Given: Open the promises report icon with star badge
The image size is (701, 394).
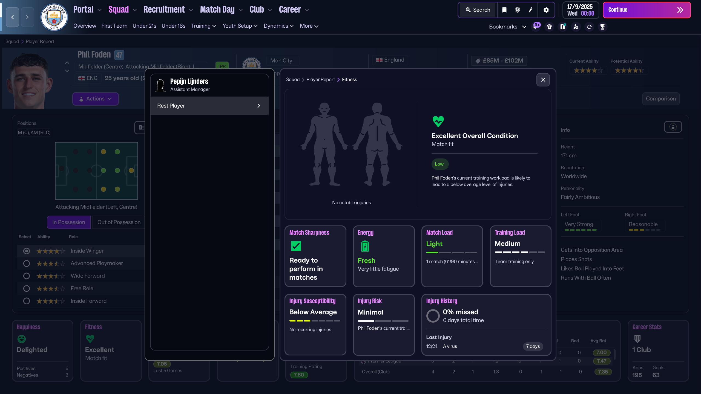Looking at the screenshot, I should (x=563, y=27).
